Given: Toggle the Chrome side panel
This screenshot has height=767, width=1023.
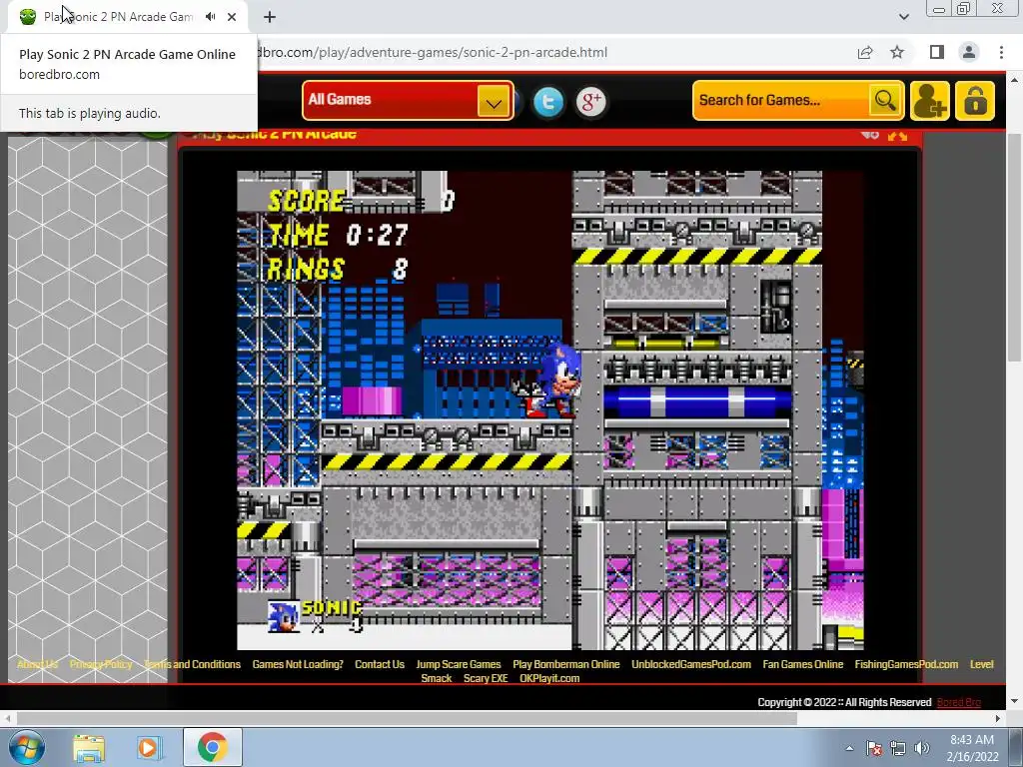Looking at the screenshot, I should [x=937, y=52].
